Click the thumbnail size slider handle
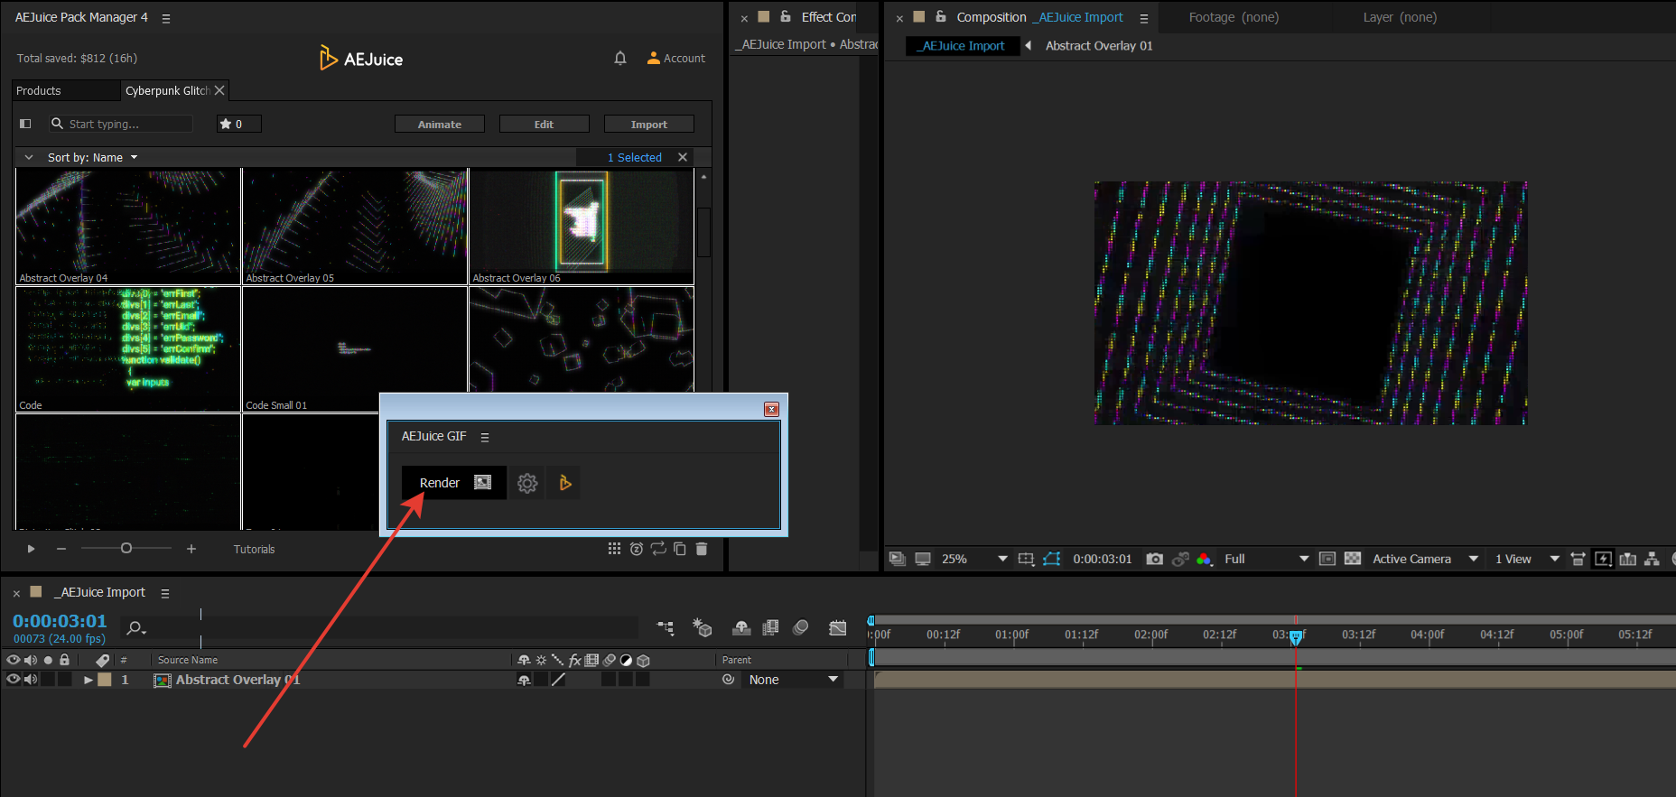Viewport: 1676px width, 797px height. [x=126, y=549]
